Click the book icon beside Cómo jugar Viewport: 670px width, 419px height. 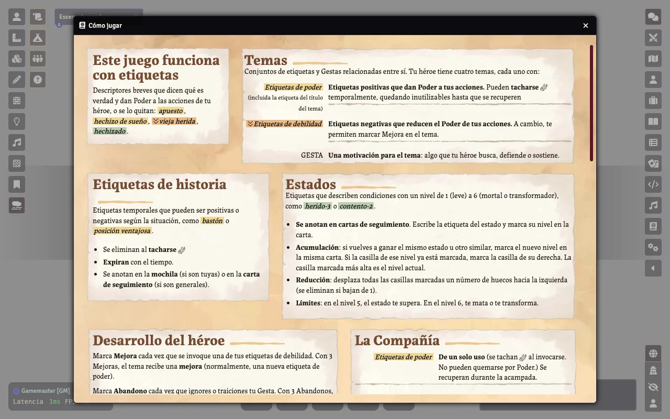click(82, 25)
